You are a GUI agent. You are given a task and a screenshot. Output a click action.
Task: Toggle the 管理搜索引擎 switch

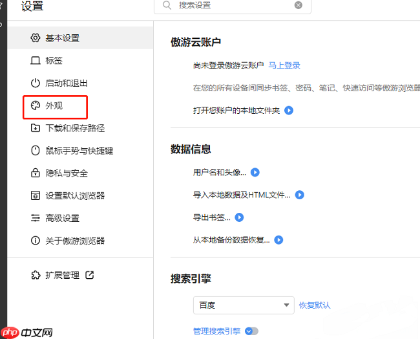[x=251, y=331]
